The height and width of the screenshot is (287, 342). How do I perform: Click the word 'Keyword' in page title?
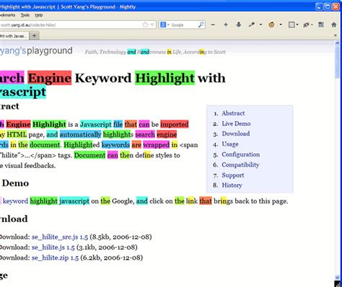(103, 78)
